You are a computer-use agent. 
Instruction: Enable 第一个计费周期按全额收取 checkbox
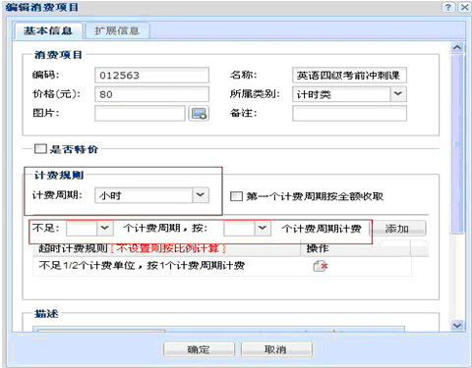tap(236, 196)
